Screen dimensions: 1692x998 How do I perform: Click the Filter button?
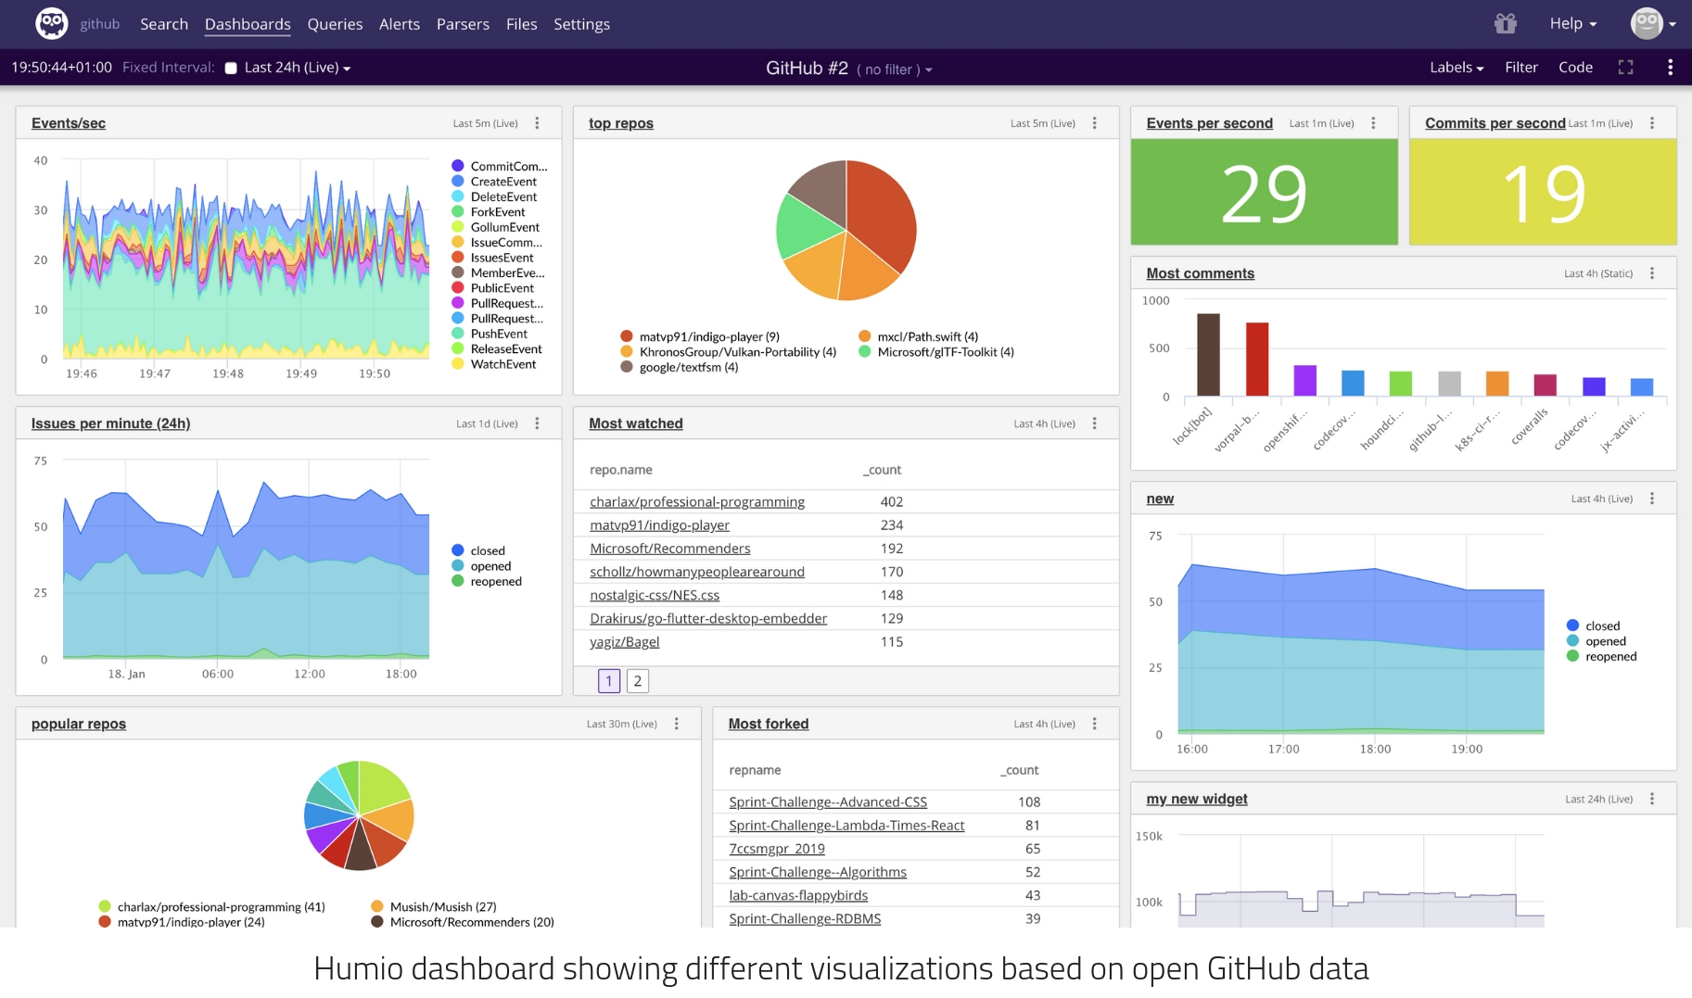click(x=1520, y=67)
